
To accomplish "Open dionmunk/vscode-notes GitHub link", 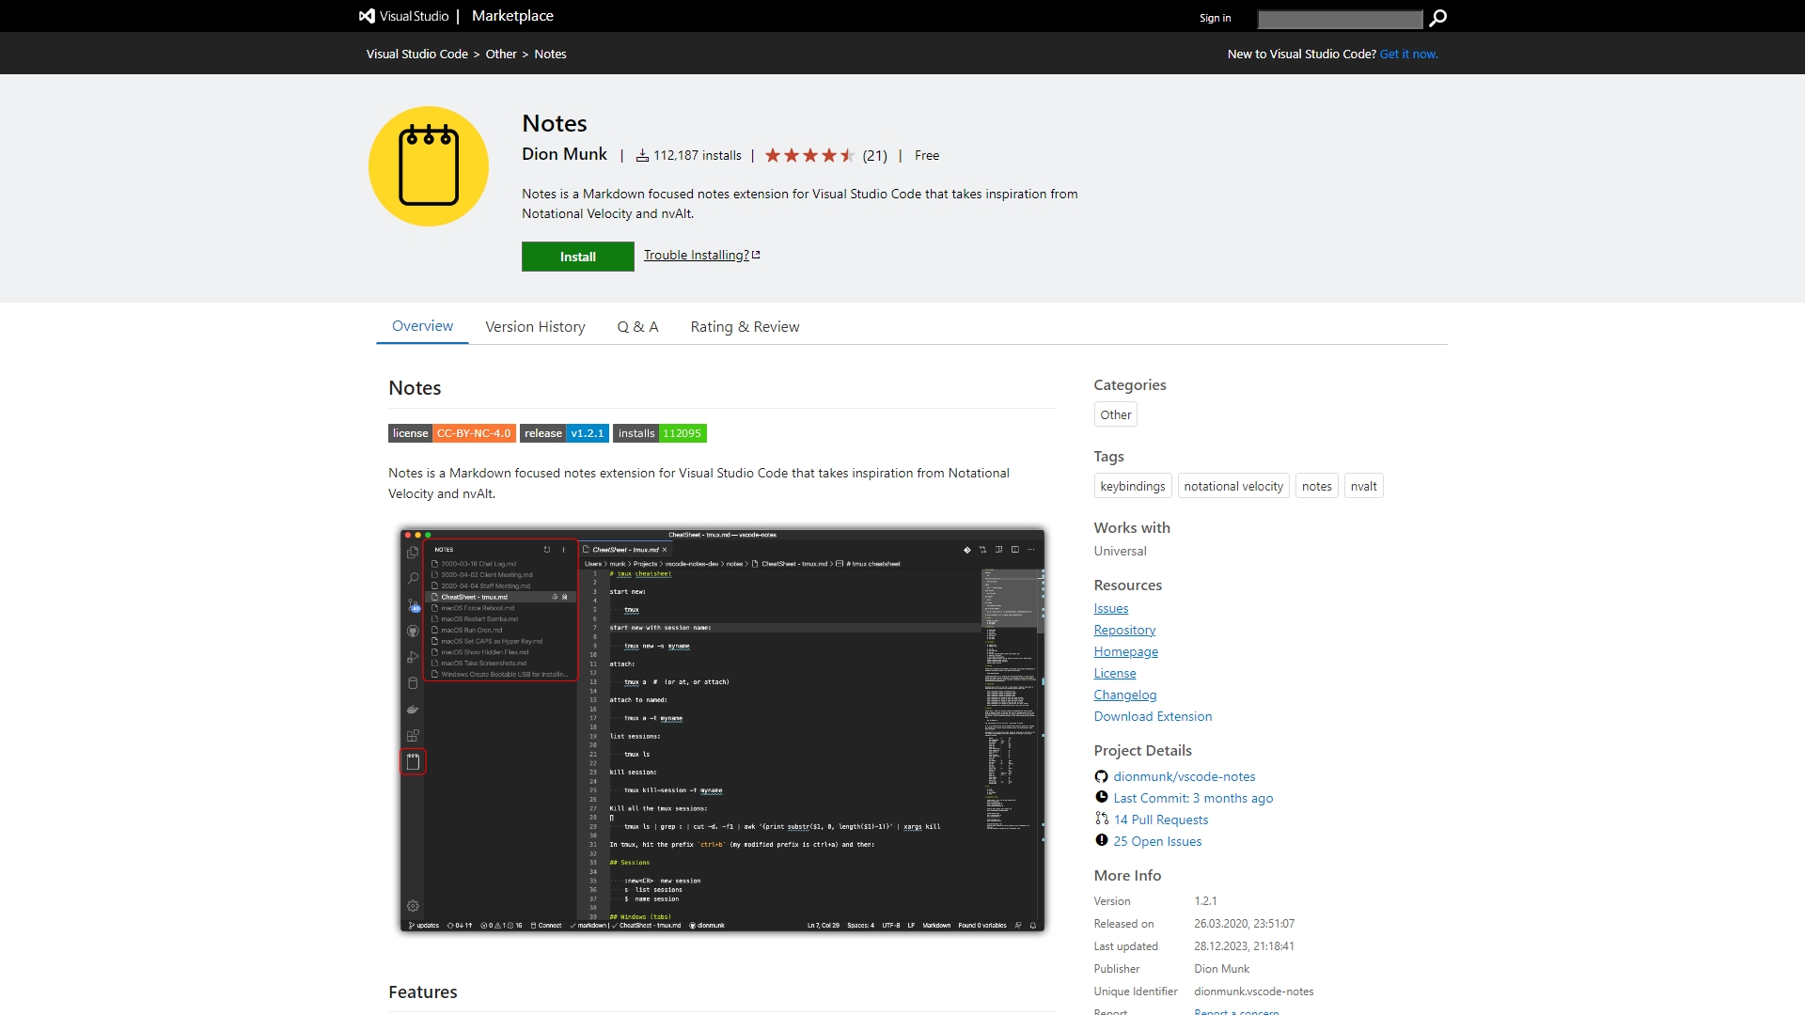I will pos(1184,776).
